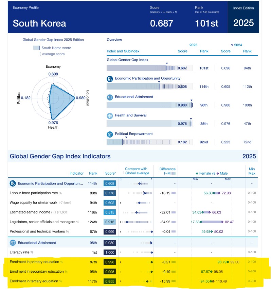Select the Enrolment in tertiary education label
Viewport: 271px width, 289px height.
point(34,281)
